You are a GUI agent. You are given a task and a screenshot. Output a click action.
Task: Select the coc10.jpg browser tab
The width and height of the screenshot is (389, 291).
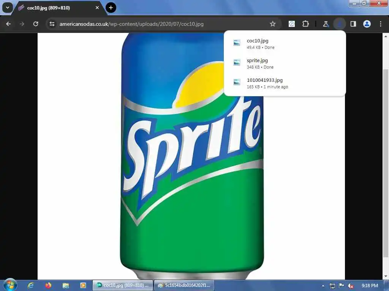(59, 8)
